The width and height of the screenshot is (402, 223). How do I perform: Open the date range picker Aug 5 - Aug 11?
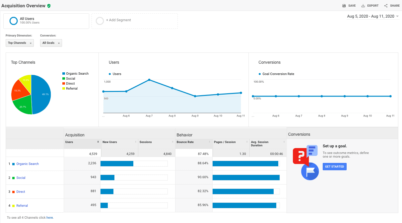click(373, 16)
